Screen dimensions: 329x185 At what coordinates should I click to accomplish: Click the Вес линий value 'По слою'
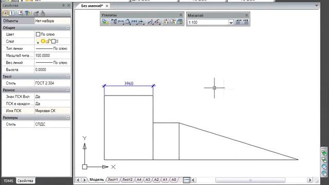[52, 63]
